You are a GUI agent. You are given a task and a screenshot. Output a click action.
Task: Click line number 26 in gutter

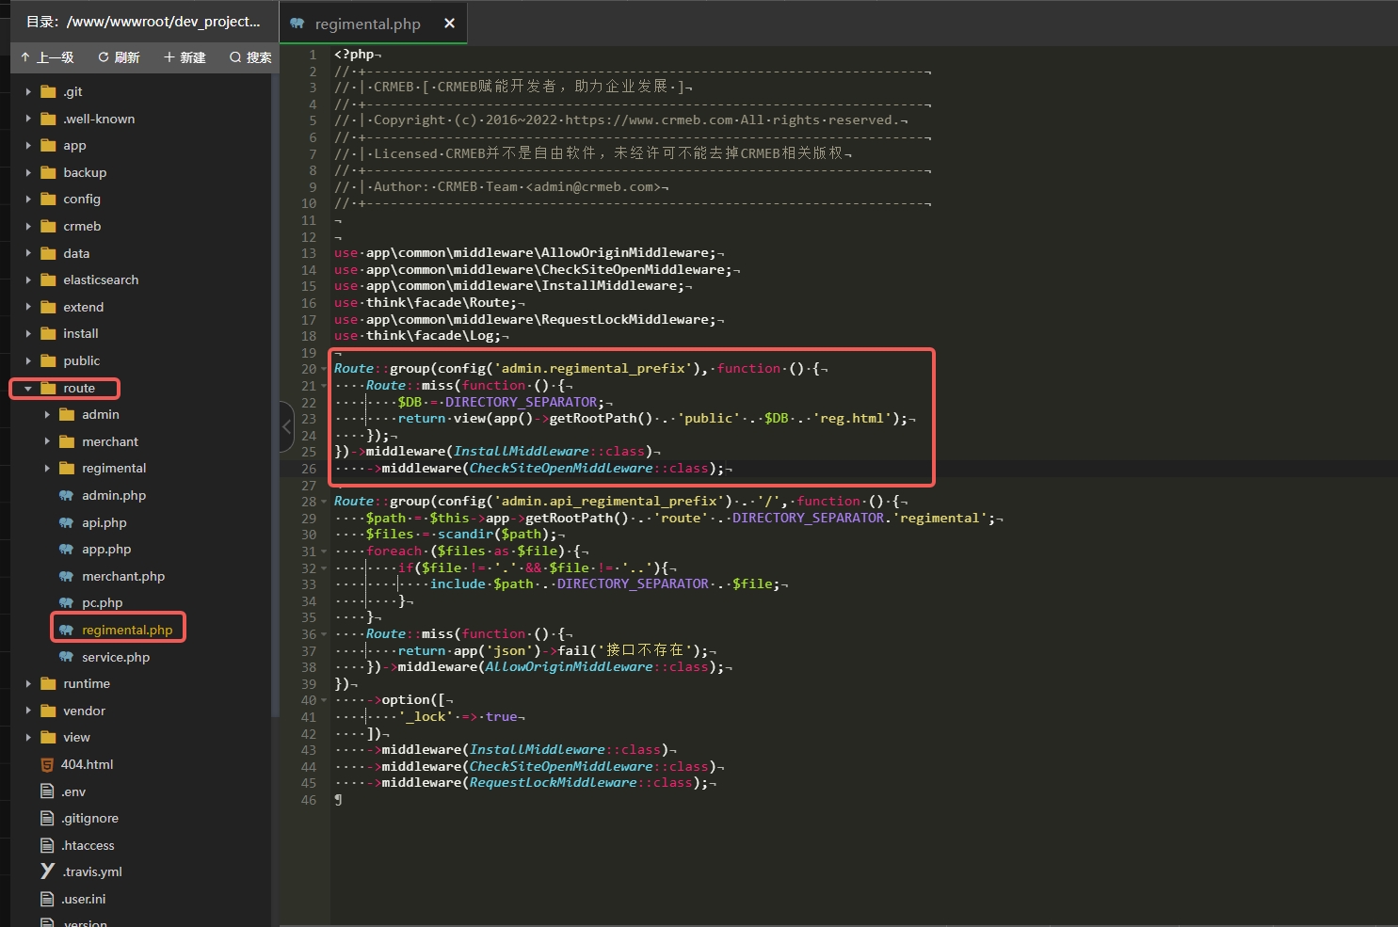coord(309,469)
